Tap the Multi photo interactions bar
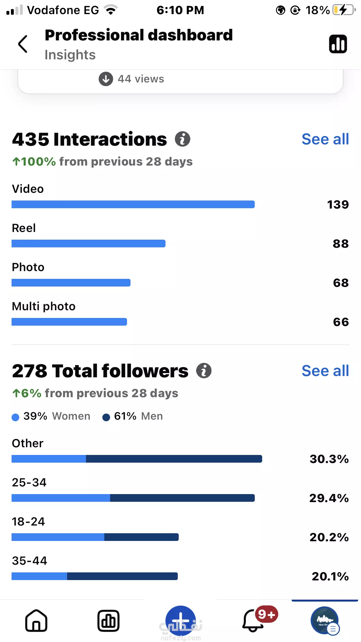Screen dimensions: 361x642 69,322
